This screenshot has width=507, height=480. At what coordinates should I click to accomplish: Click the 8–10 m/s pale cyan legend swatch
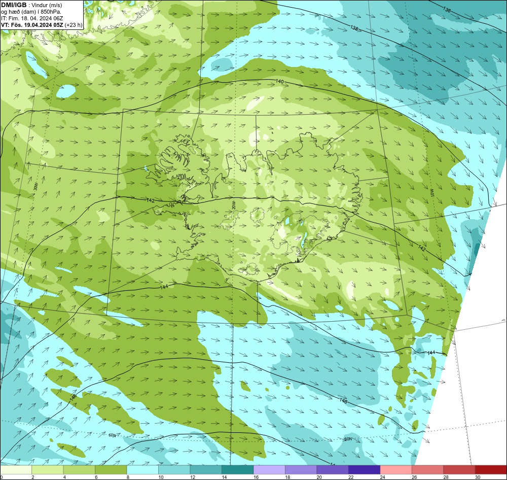click(x=142, y=470)
